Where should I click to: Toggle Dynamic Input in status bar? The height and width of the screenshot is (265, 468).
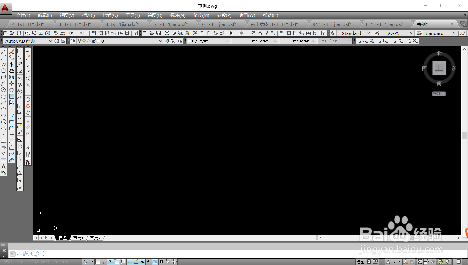click(x=142, y=262)
